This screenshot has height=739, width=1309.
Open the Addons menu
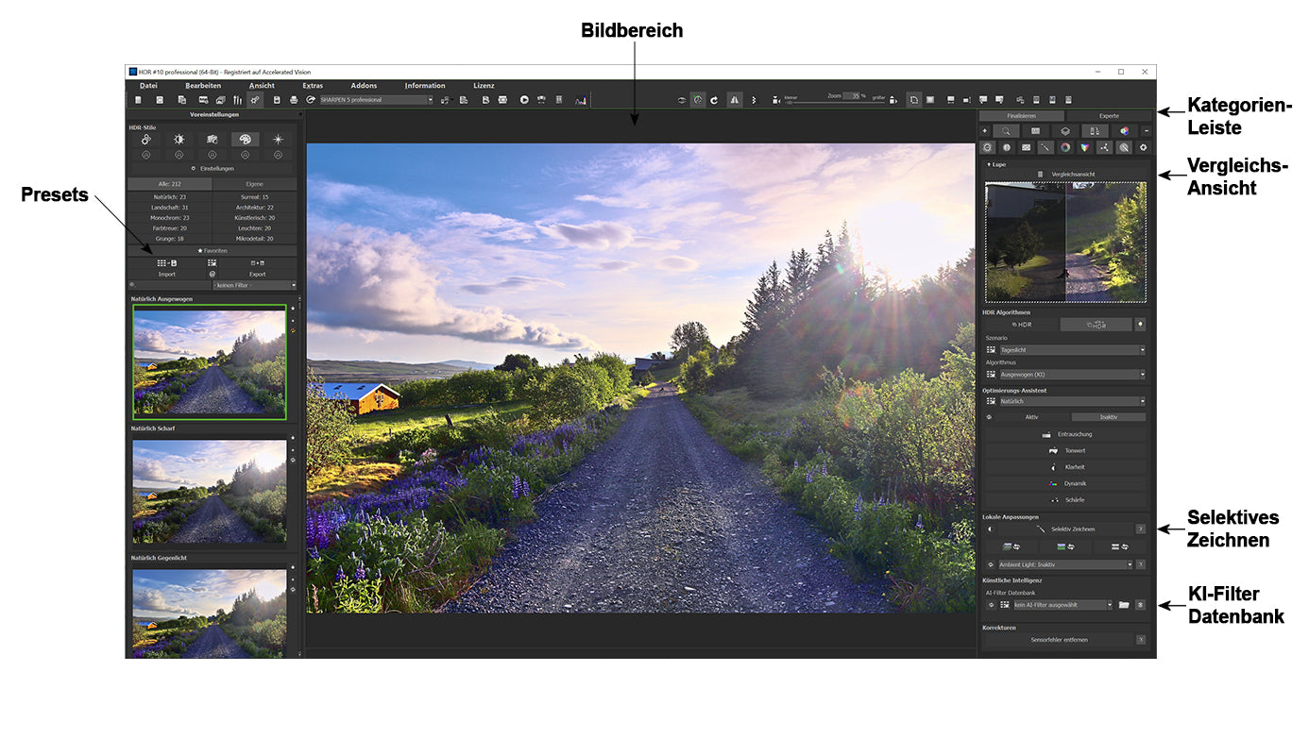[x=364, y=86]
